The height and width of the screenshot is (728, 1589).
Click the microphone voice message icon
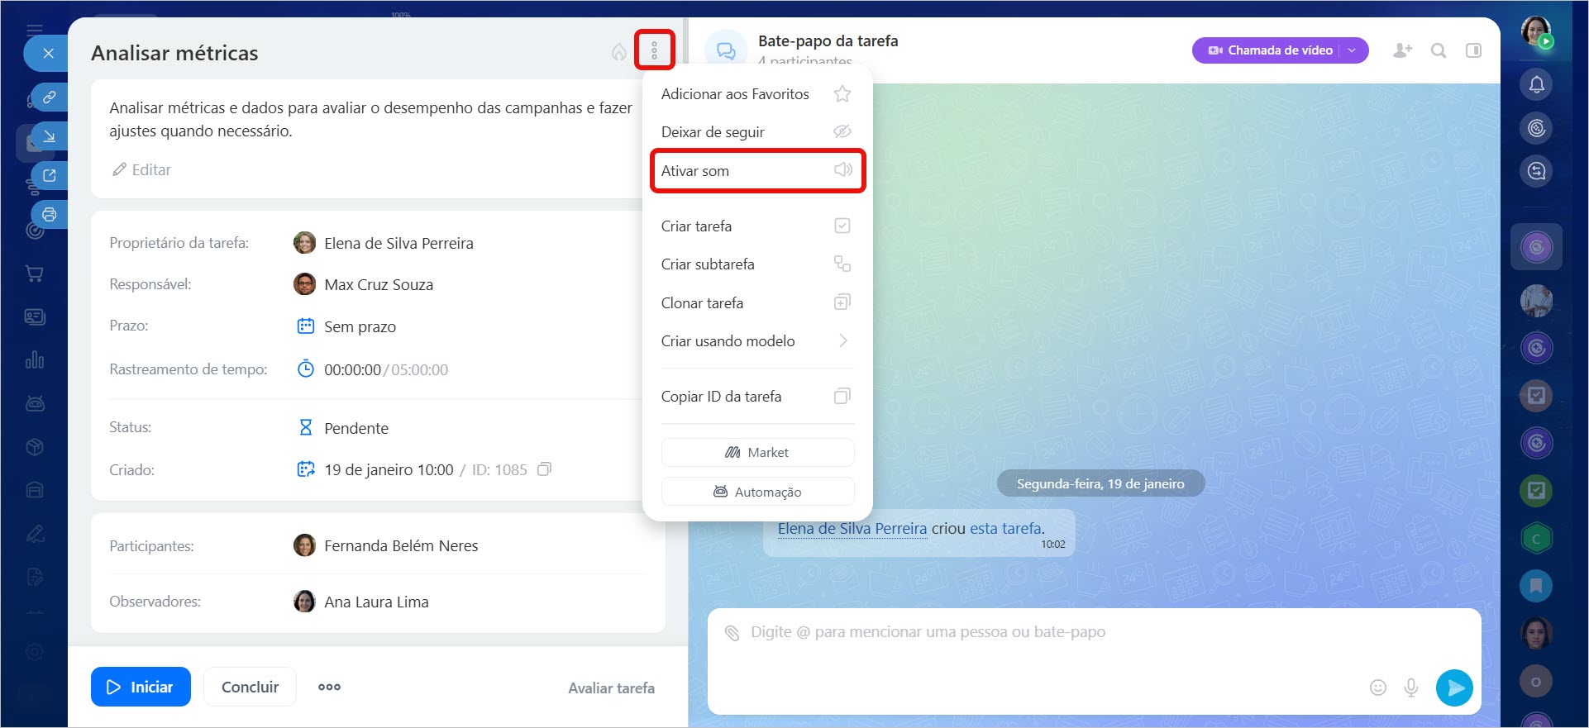pos(1411,687)
